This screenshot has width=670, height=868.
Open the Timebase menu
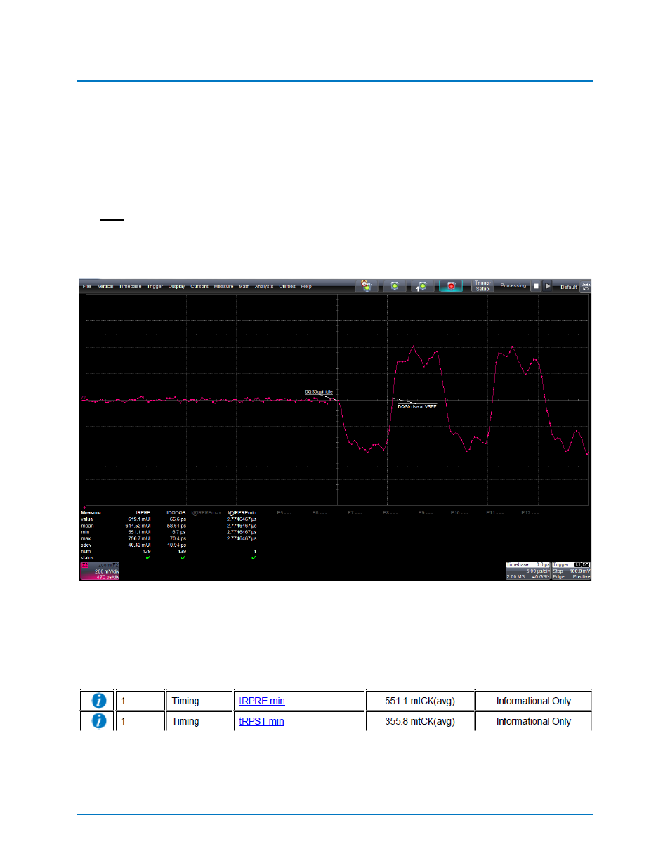(130, 287)
